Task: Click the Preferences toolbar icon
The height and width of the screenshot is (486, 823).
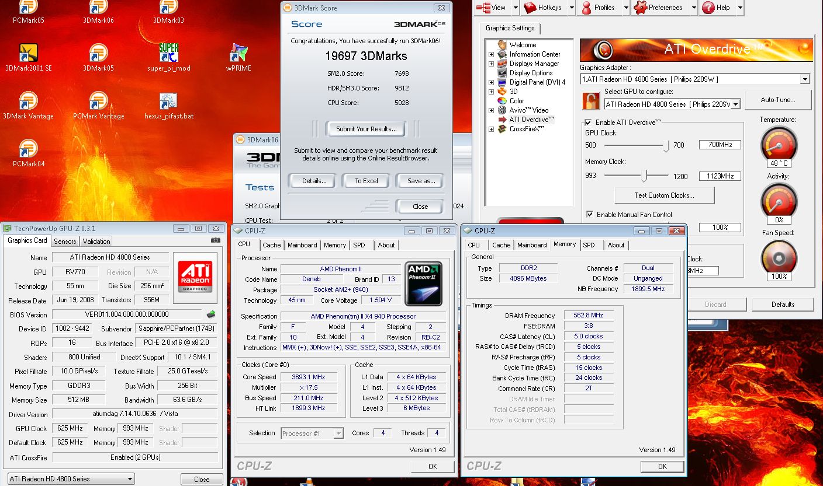Action: coord(658,8)
